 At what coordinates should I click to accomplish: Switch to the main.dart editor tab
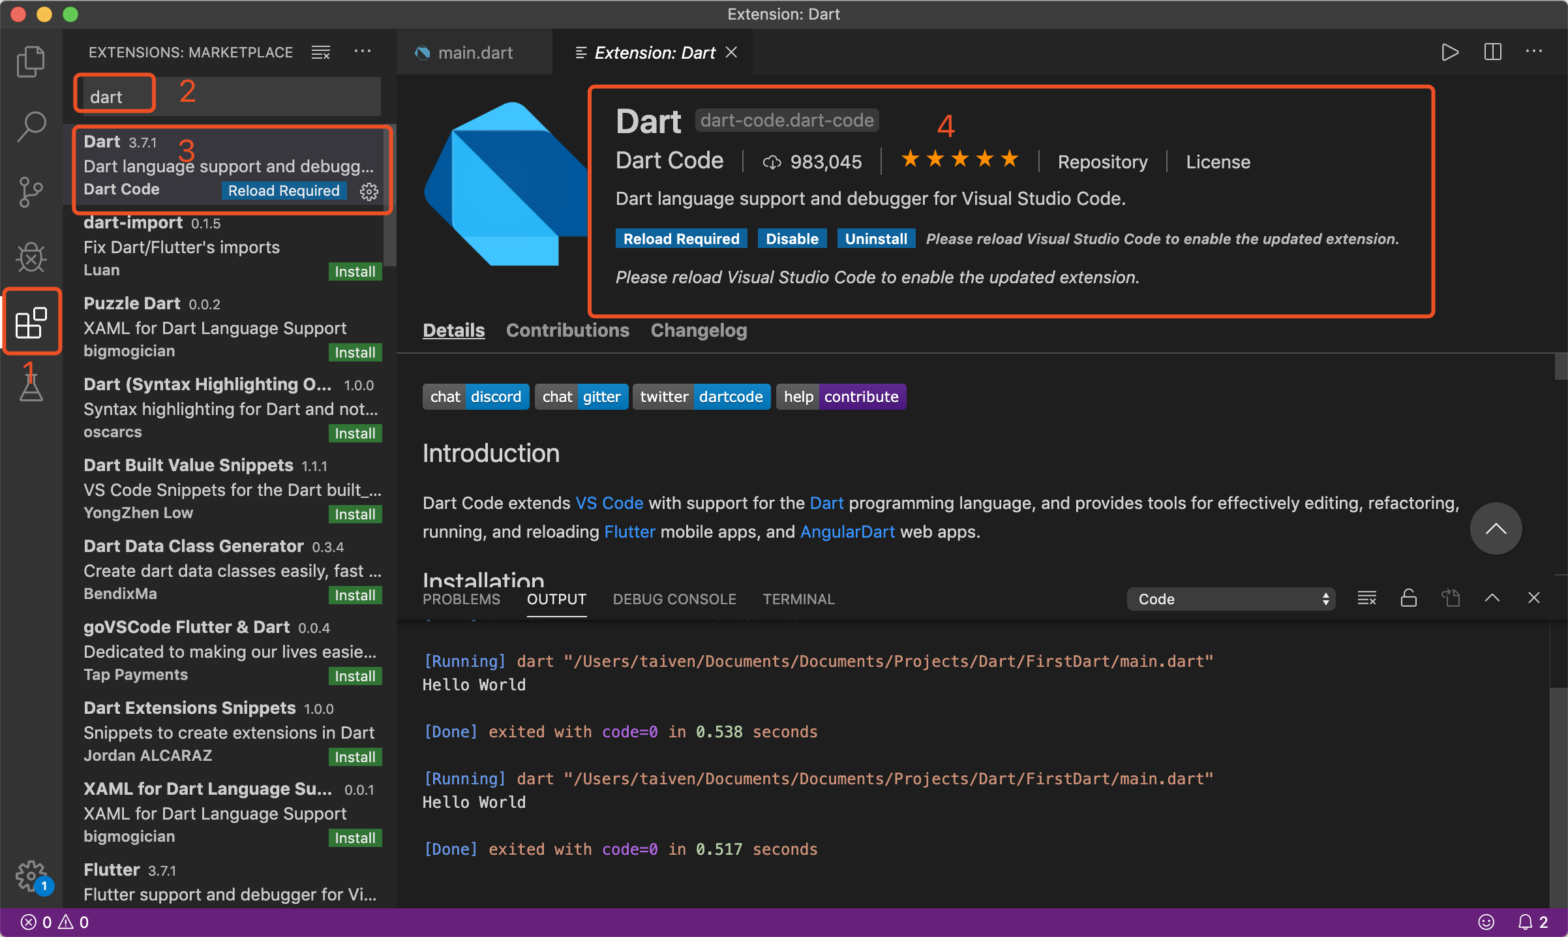coord(474,53)
